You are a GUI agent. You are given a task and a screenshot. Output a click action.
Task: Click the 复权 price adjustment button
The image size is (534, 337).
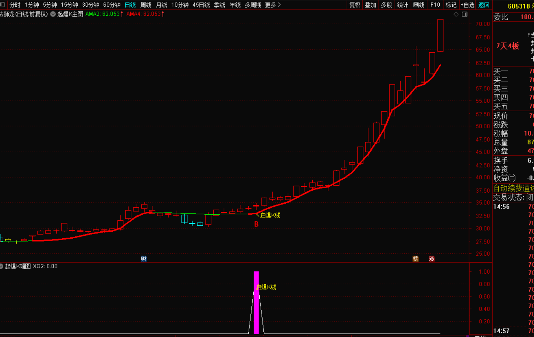pos(355,5)
